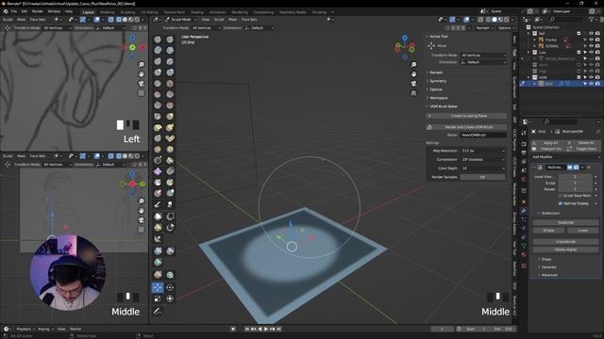Open Map Resolution dropdown
The image size is (604, 339).
(483, 151)
